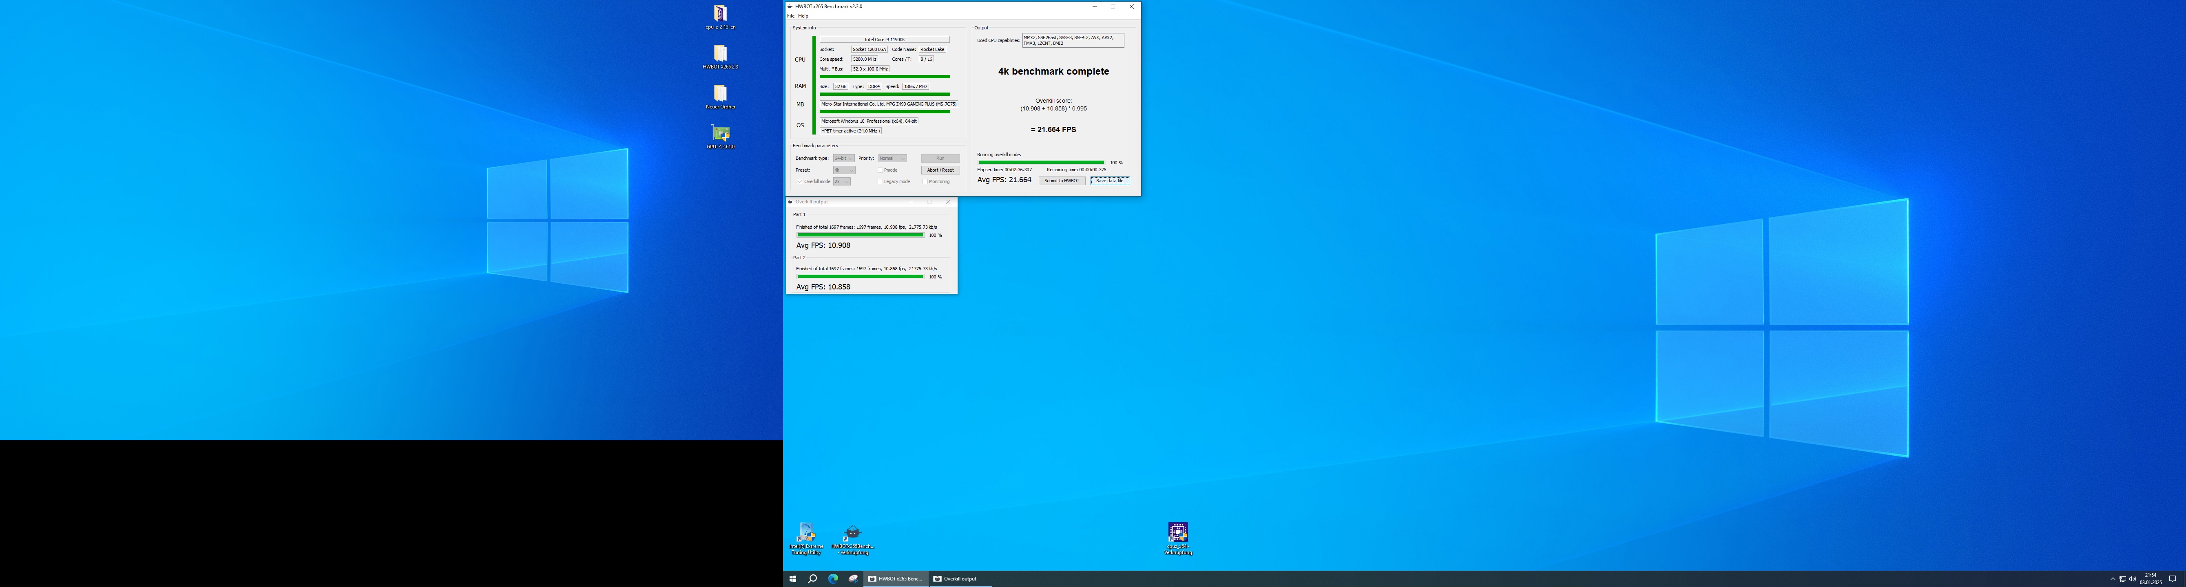Open the Benchmark type 64-bit dropdown
2186x587 pixels.
coord(843,158)
